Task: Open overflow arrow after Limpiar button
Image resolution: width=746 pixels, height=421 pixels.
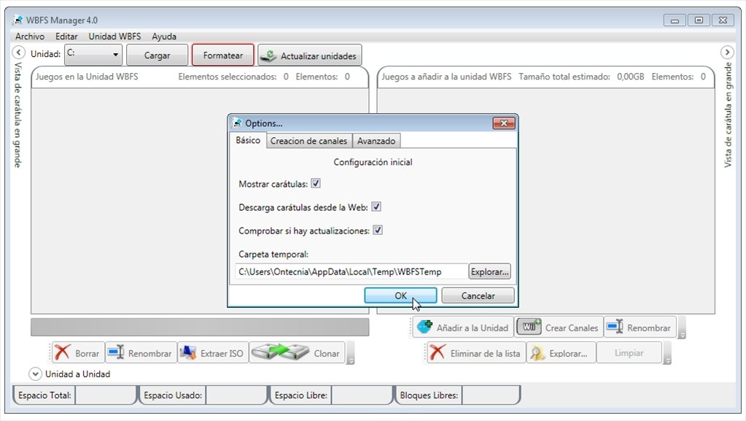Action: [x=667, y=353]
